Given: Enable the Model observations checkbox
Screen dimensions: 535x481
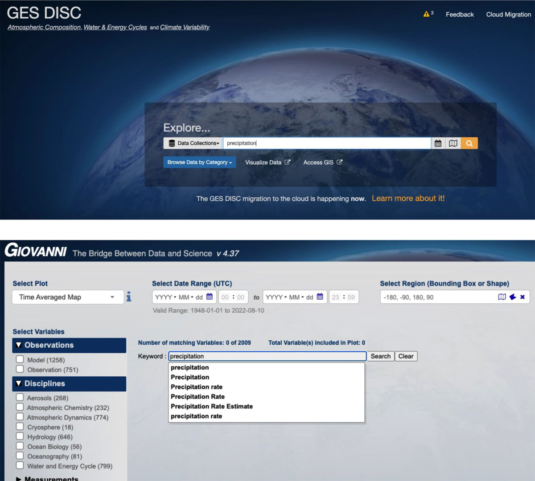Looking at the screenshot, I should tap(20, 359).
